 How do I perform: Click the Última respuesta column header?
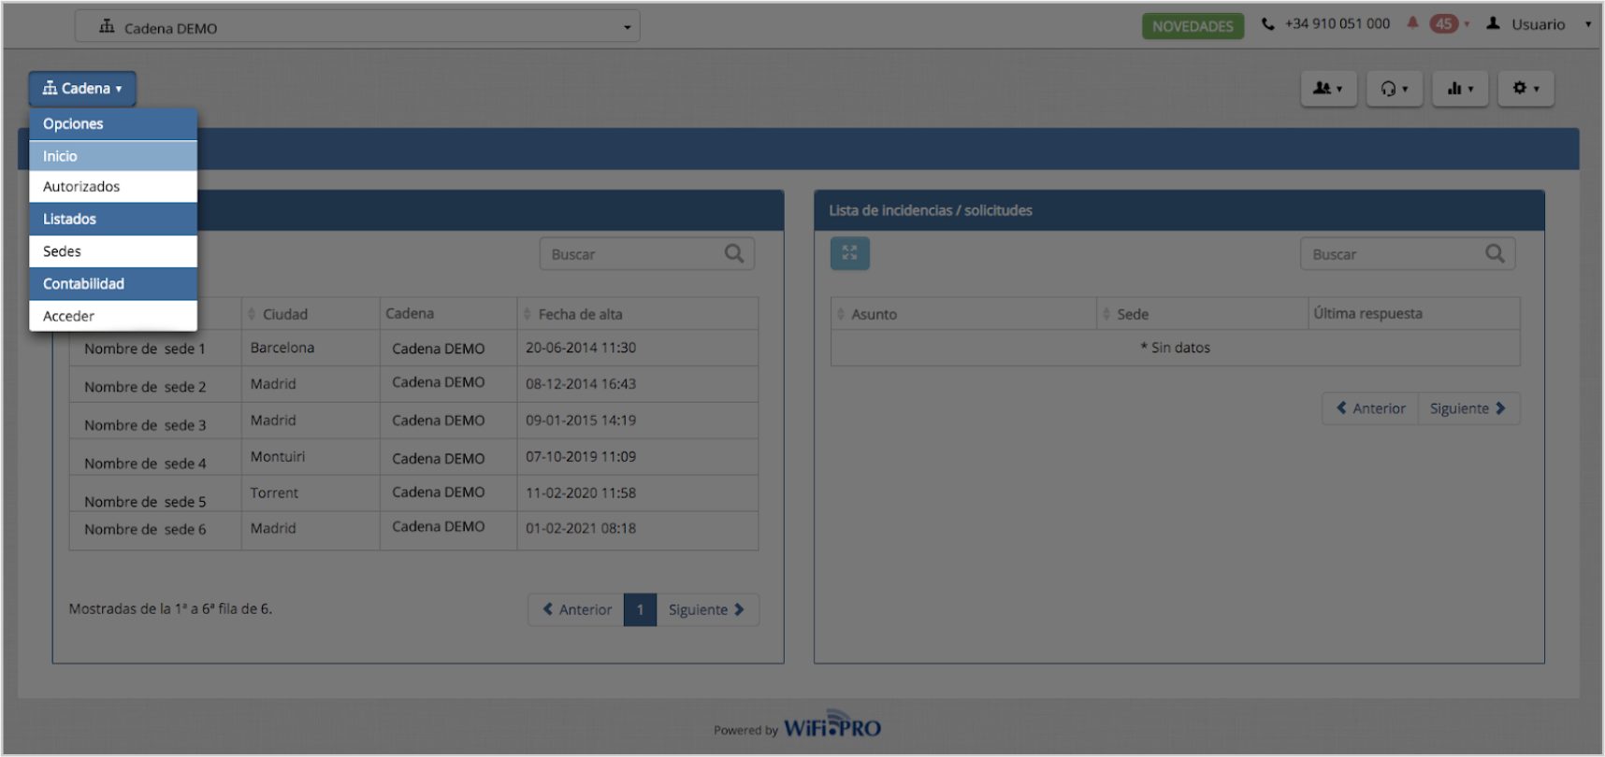pos(1414,314)
